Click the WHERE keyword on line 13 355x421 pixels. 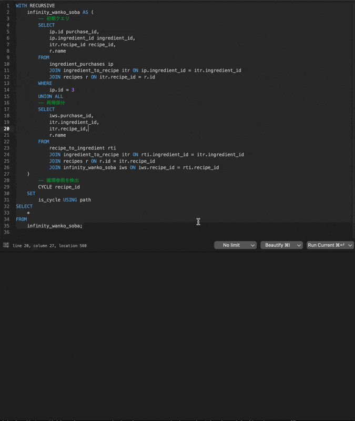45,83
